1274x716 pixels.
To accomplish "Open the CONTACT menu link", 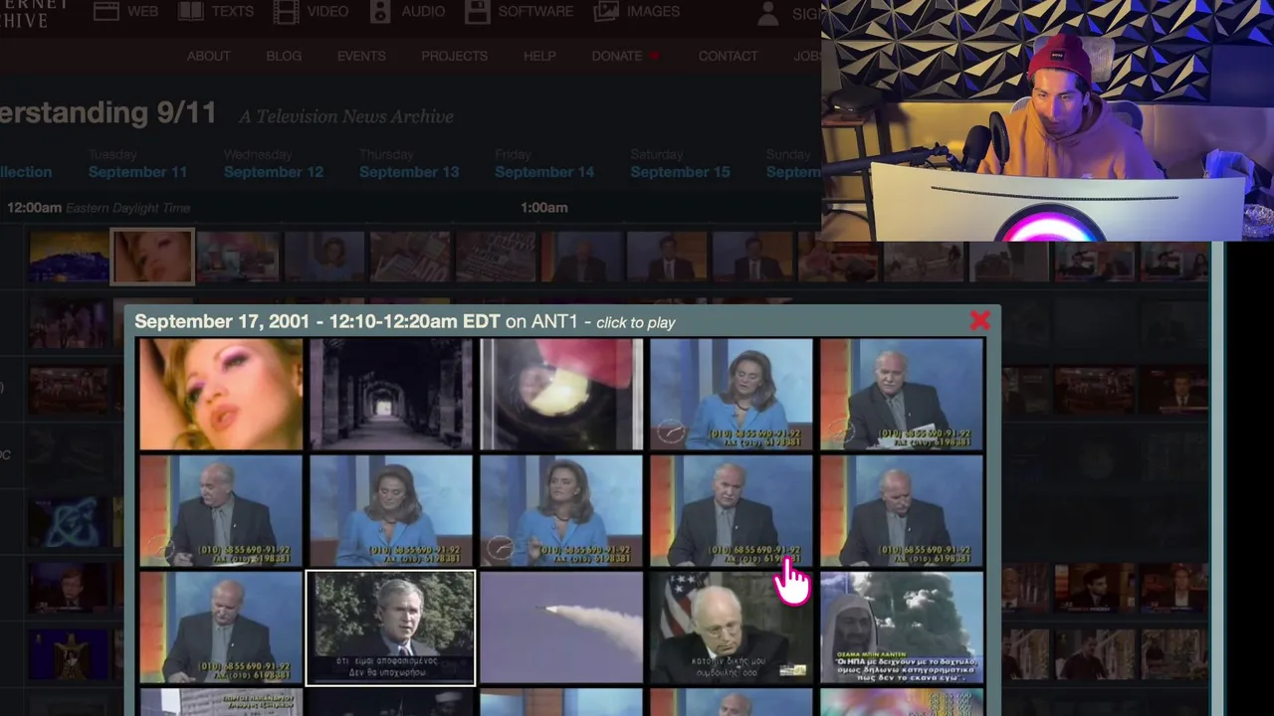I will (728, 56).
